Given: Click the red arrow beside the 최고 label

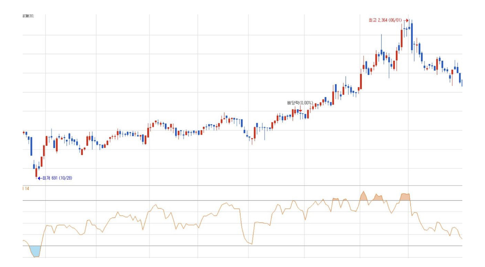Looking at the screenshot, I should click(406, 20).
